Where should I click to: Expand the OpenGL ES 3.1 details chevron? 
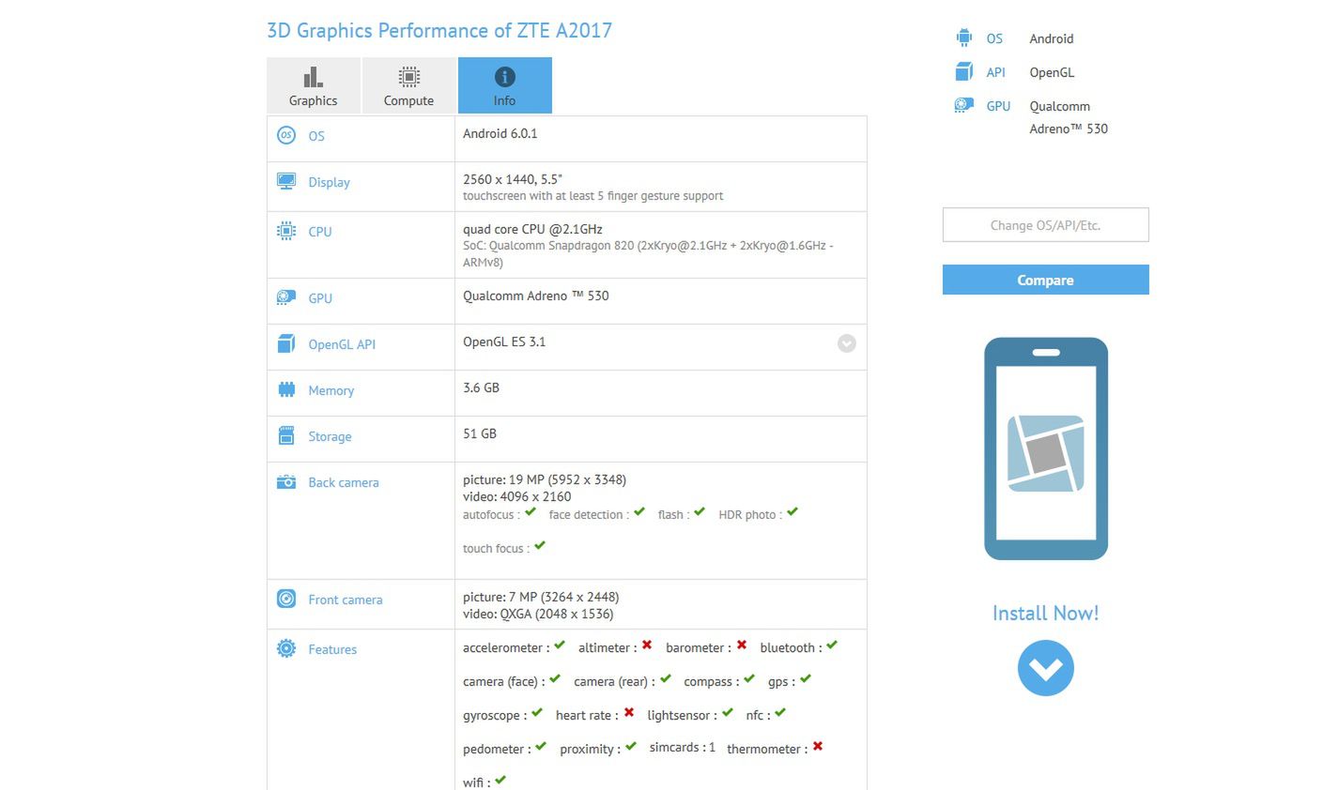tap(846, 343)
